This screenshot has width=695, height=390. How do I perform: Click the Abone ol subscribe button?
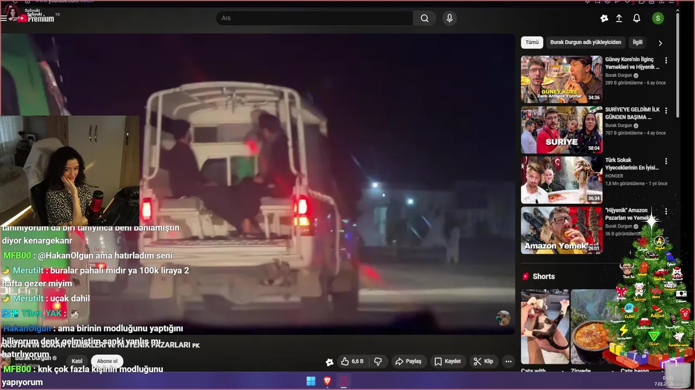coord(107,361)
